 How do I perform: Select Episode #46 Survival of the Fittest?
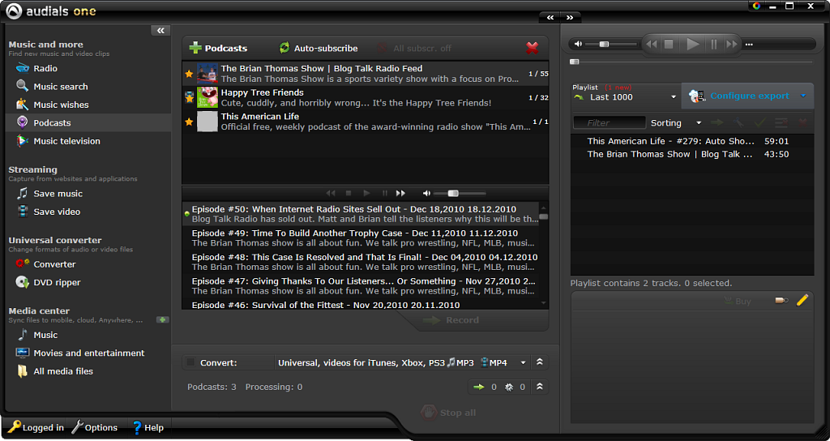(x=361, y=305)
